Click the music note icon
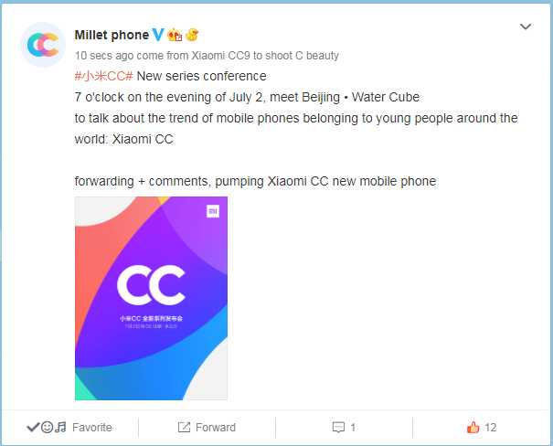Image resolution: width=553 pixels, height=446 pixels. click(60, 428)
